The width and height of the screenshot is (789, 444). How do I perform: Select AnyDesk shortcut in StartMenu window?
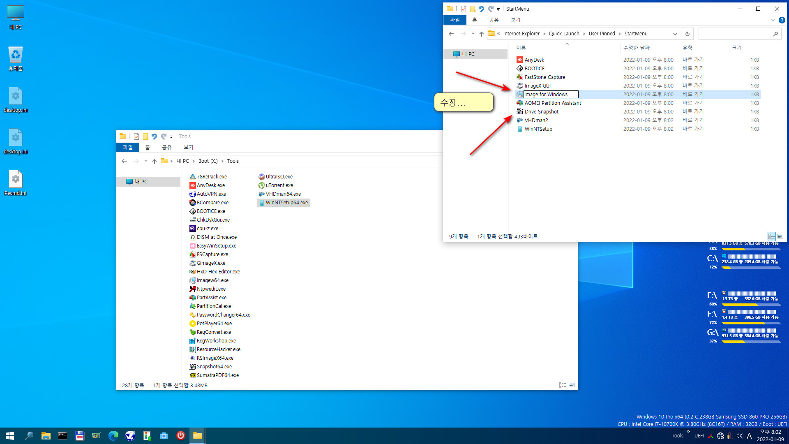pyautogui.click(x=534, y=60)
